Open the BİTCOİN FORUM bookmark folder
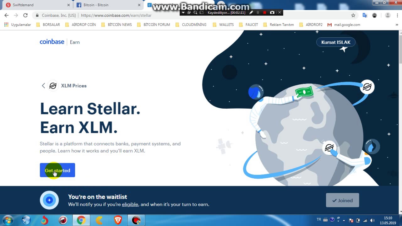 154,24
